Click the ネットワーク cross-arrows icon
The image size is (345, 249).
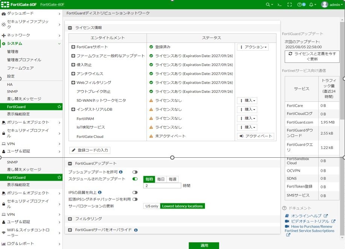[3, 35]
